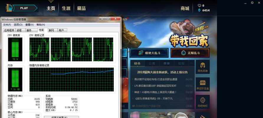
Task: Maximize the Task Manager window
Action: [107, 19]
